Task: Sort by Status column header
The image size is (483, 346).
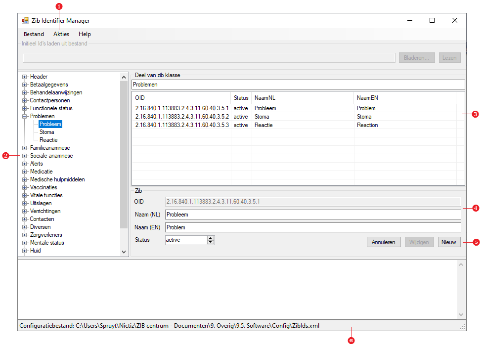Action: click(x=241, y=98)
